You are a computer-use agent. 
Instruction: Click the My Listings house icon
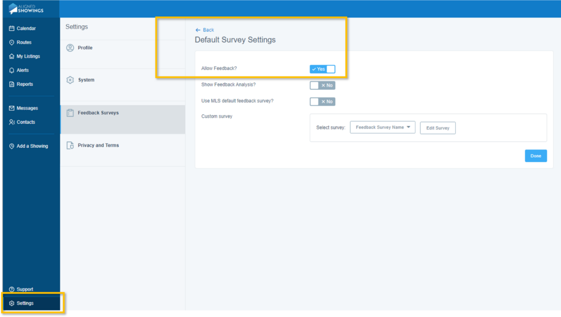(12, 56)
